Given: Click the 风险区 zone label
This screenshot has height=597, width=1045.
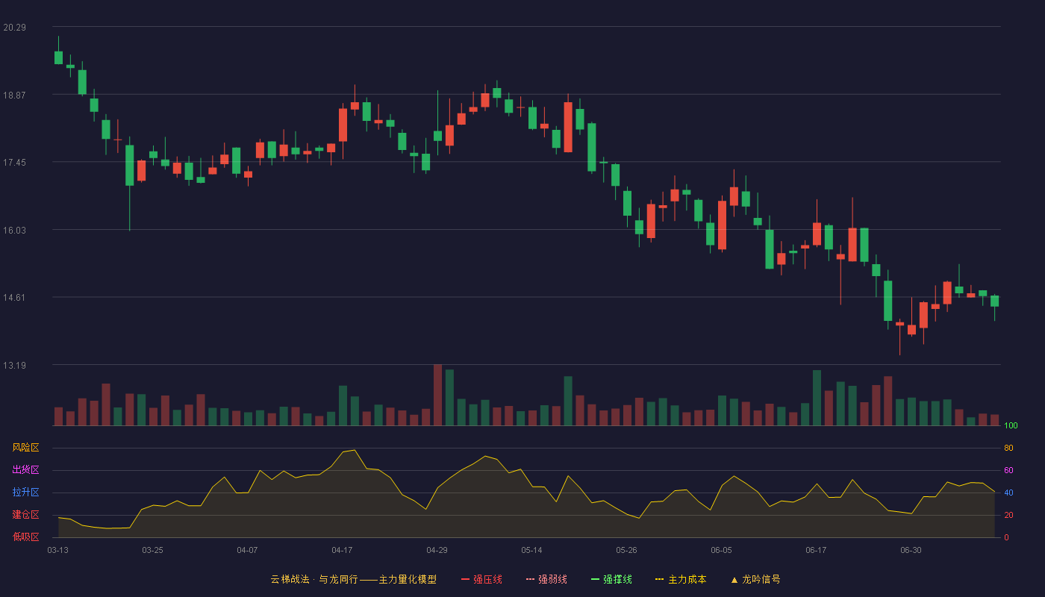Looking at the screenshot, I should 25,448.
